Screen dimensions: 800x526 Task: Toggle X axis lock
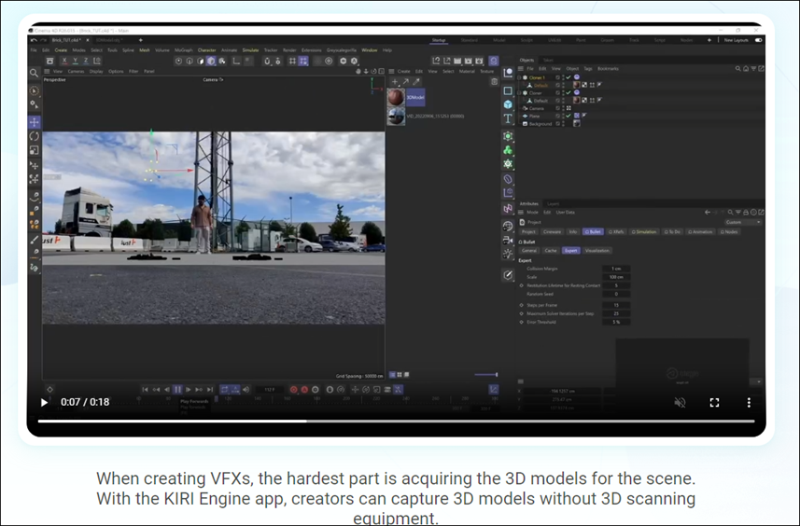pyautogui.click(x=64, y=61)
